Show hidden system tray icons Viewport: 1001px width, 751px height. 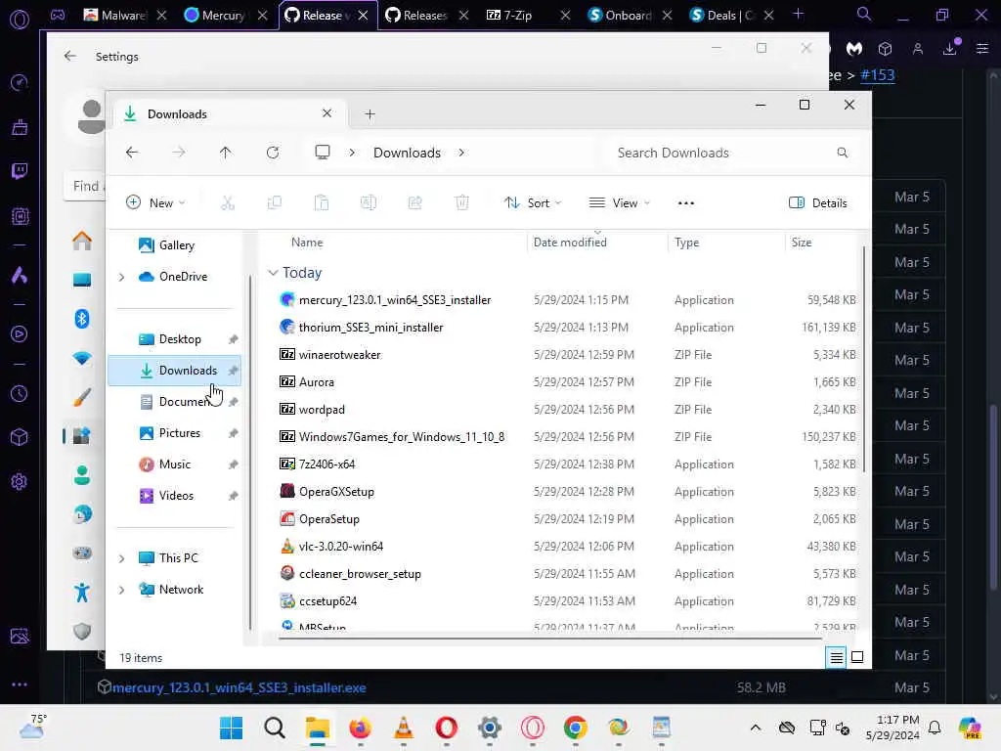click(756, 728)
